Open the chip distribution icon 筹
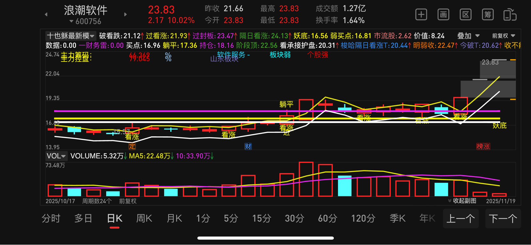 (488, 15)
